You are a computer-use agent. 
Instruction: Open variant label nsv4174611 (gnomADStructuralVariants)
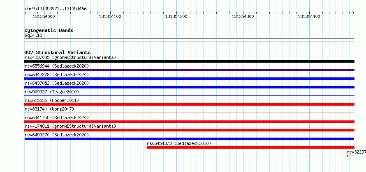point(70,126)
